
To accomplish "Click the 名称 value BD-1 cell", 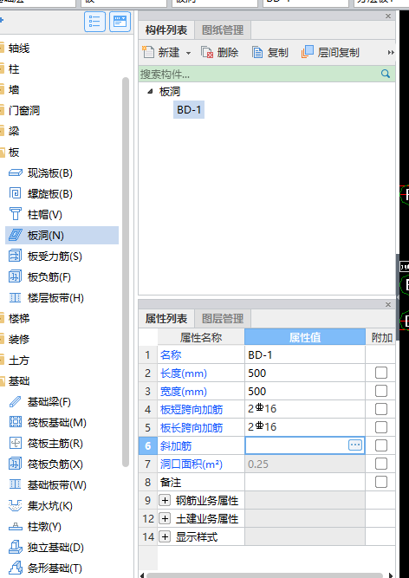I will tap(305, 354).
